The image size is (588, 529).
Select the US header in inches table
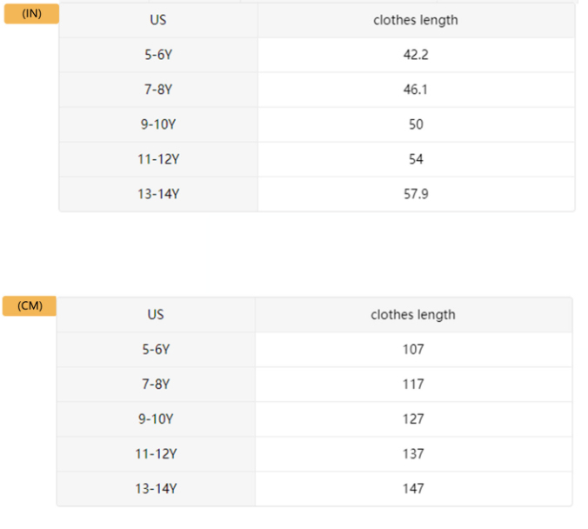tap(158, 20)
